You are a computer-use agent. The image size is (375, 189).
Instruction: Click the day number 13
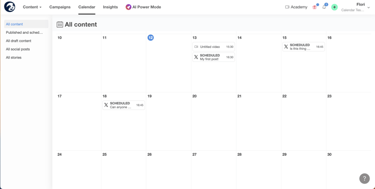[195, 38]
